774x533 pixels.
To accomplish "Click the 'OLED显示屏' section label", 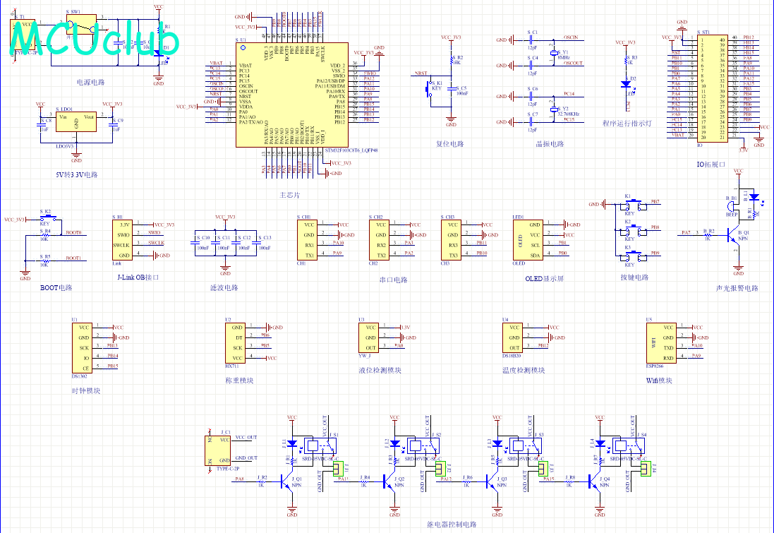I will click(x=545, y=279).
